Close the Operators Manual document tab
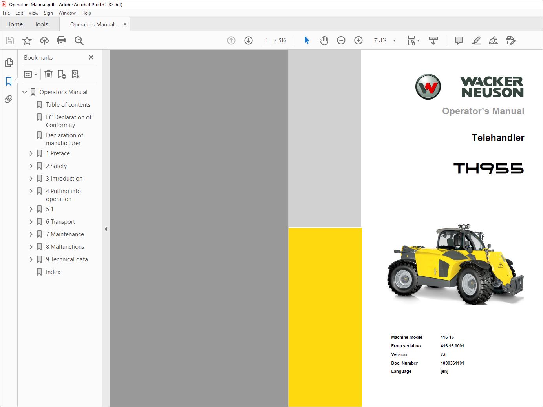Screen dimensions: 543x407 click(125, 24)
